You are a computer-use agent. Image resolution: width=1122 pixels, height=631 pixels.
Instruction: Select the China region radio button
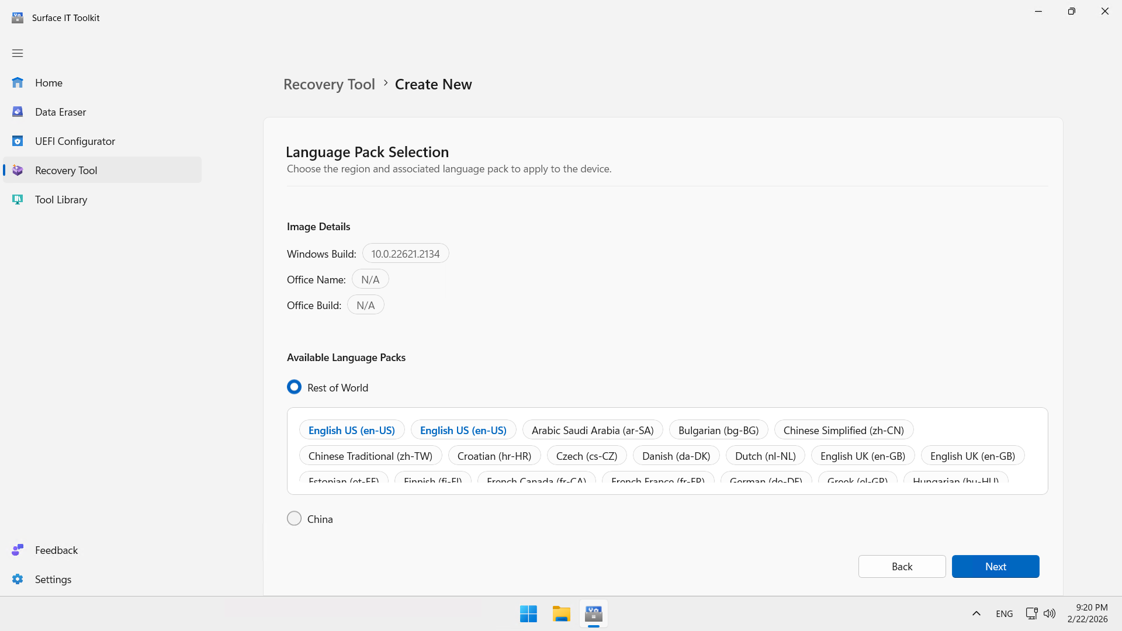(294, 519)
